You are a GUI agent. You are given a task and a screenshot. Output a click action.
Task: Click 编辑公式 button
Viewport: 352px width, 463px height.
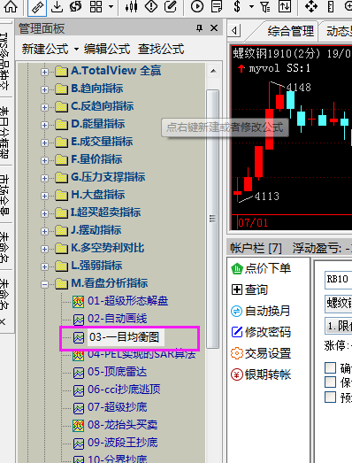[107, 49]
